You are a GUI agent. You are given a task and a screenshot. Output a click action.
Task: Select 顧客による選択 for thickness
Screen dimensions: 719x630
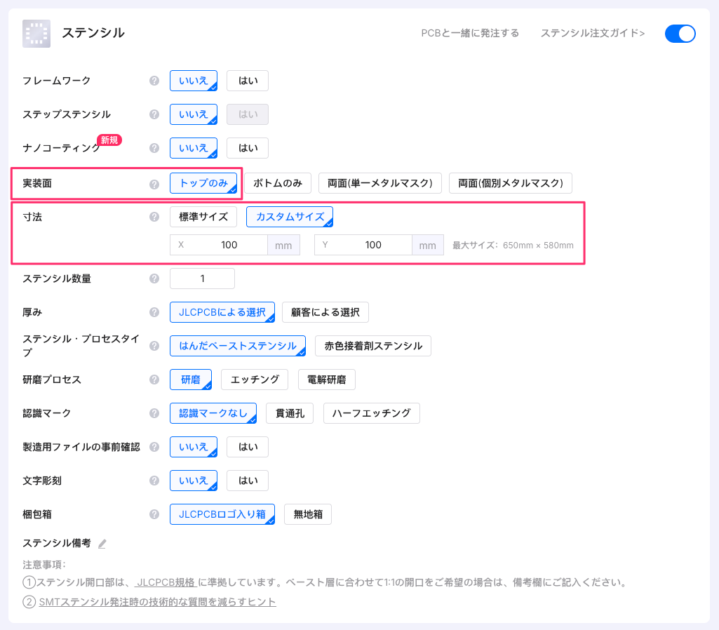click(325, 312)
